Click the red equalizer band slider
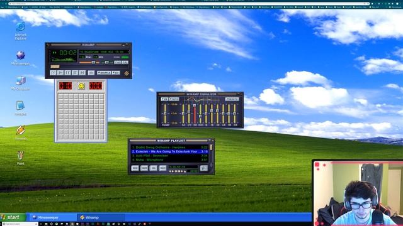The height and width of the screenshot is (226, 403). pyautogui.click(x=195, y=114)
